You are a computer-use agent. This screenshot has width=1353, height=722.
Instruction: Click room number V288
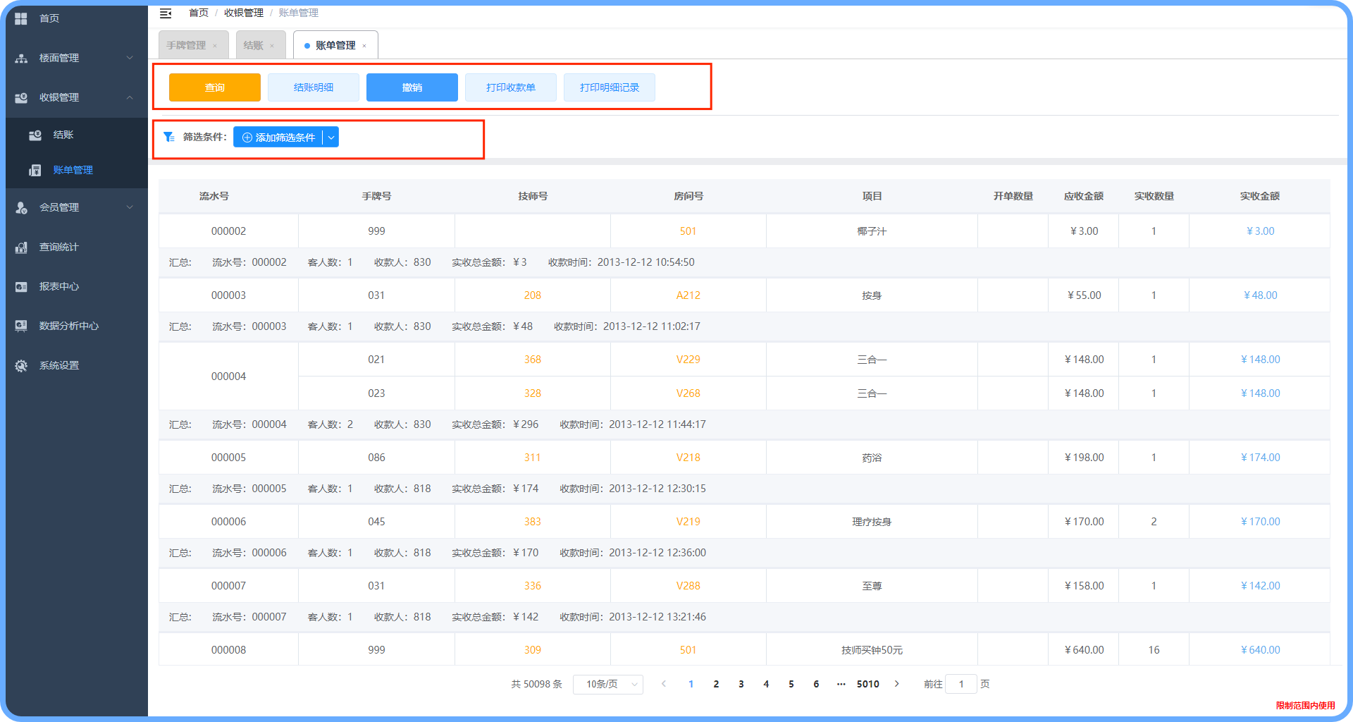(x=688, y=586)
